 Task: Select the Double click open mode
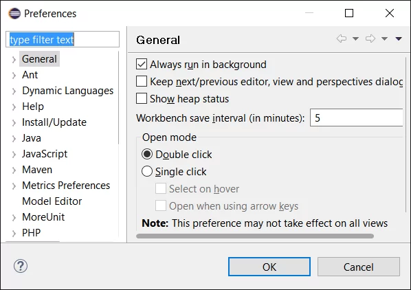click(147, 154)
